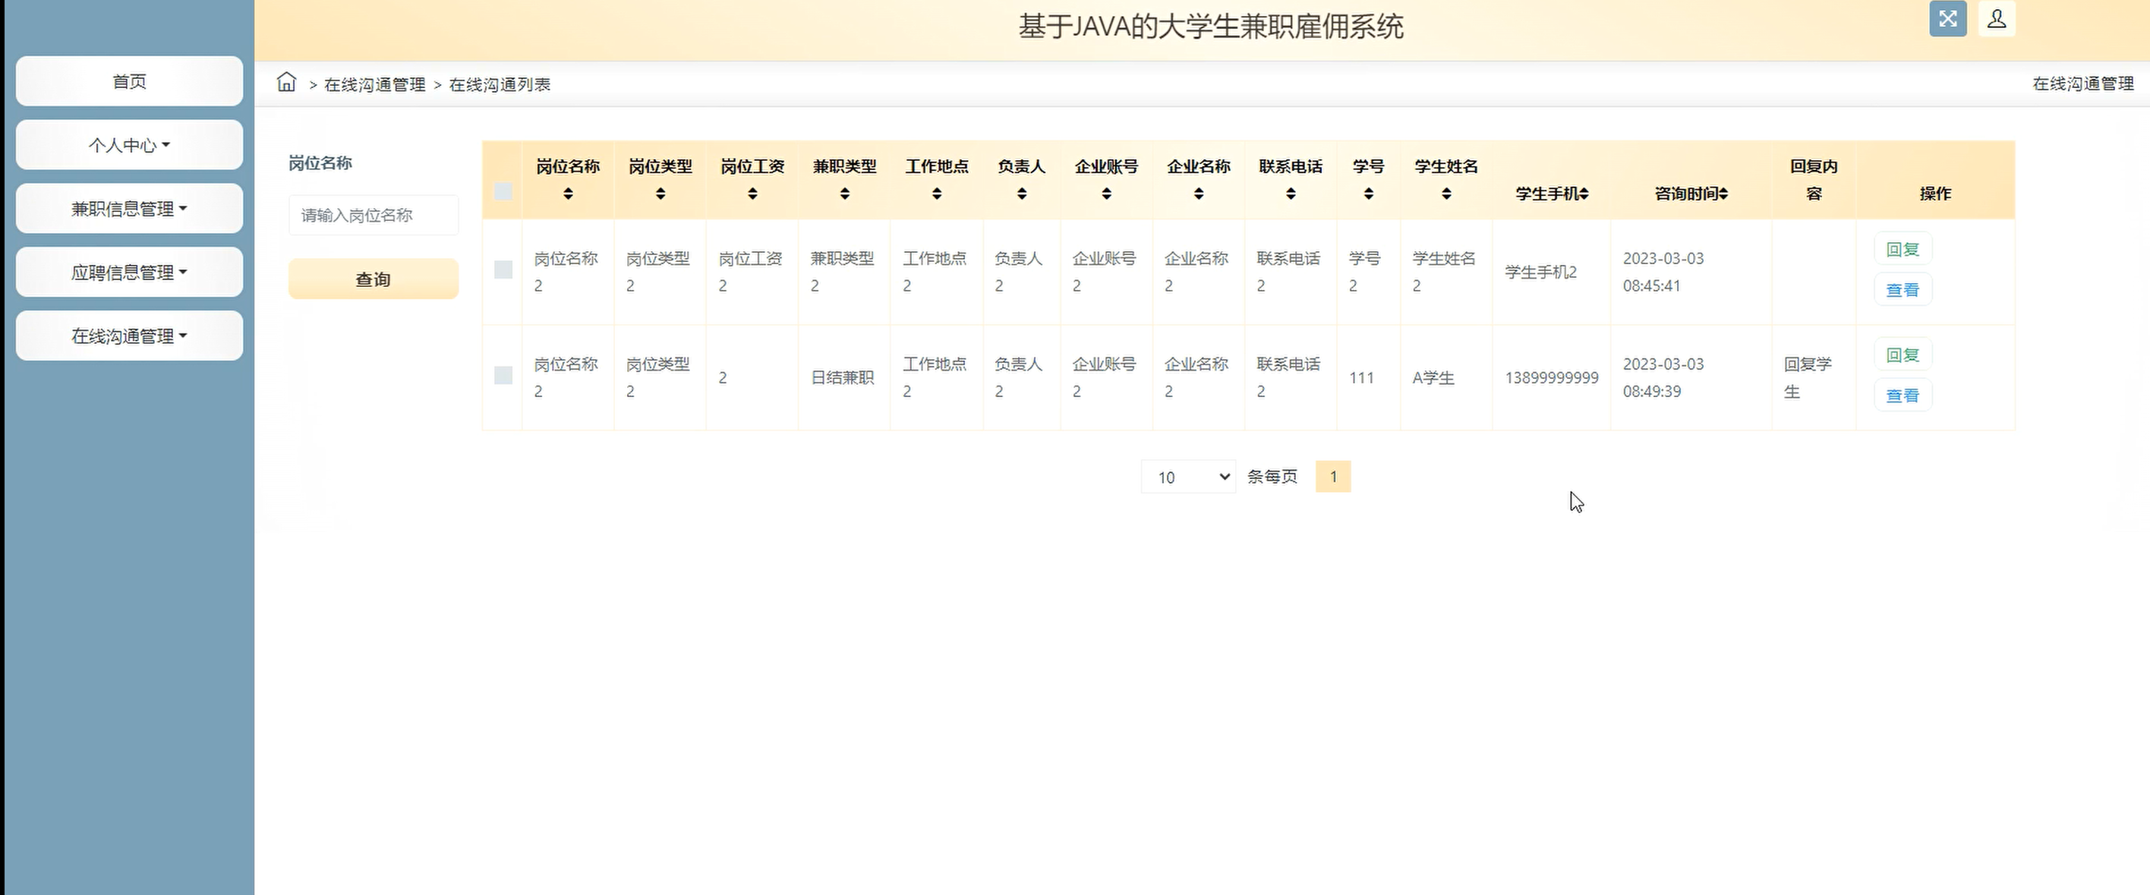
Task: Toggle the select-all checkbox in table header
Action: tap(503, 192)
